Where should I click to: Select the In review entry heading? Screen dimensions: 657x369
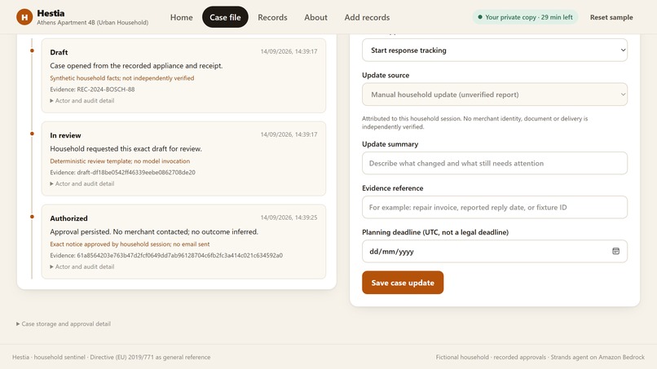click(65, 135)
